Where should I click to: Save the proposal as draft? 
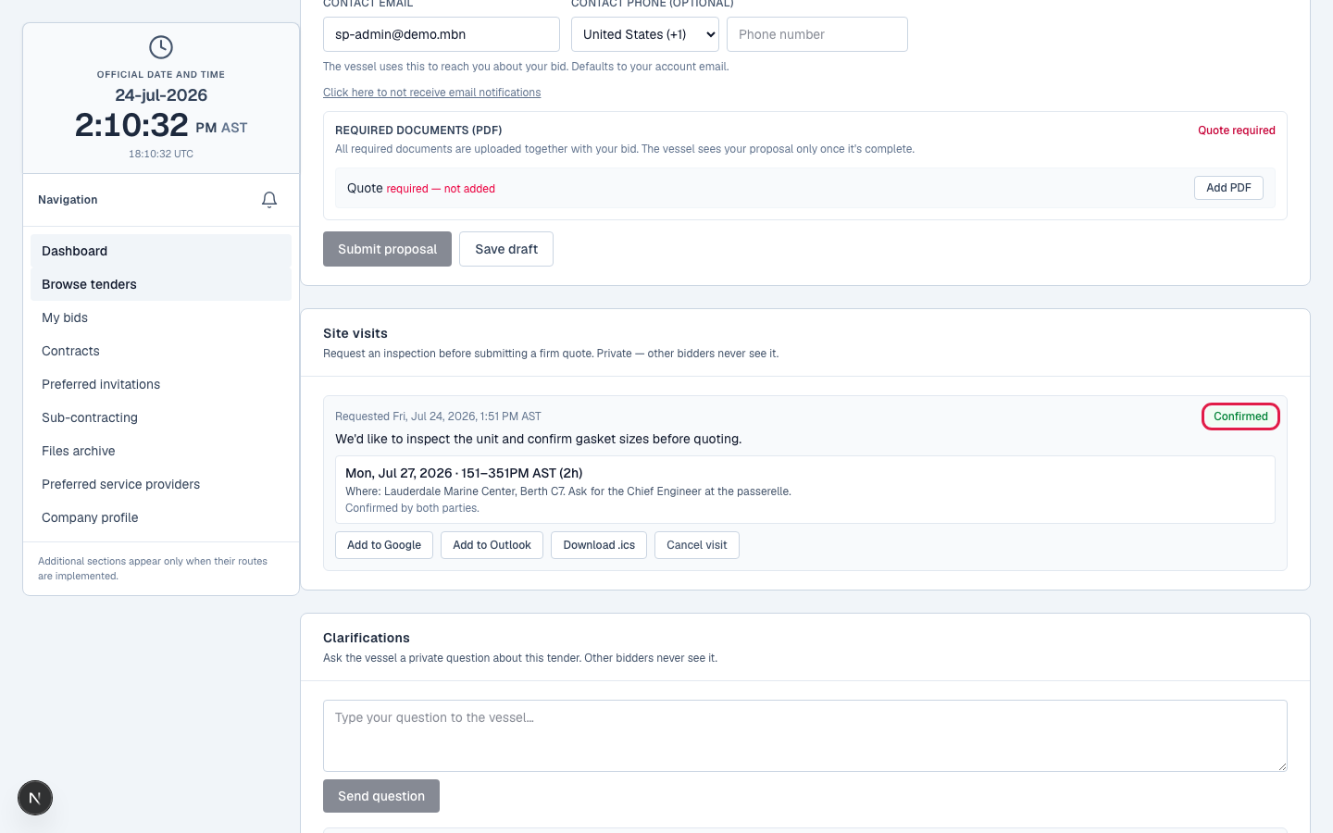coord(506,249)
